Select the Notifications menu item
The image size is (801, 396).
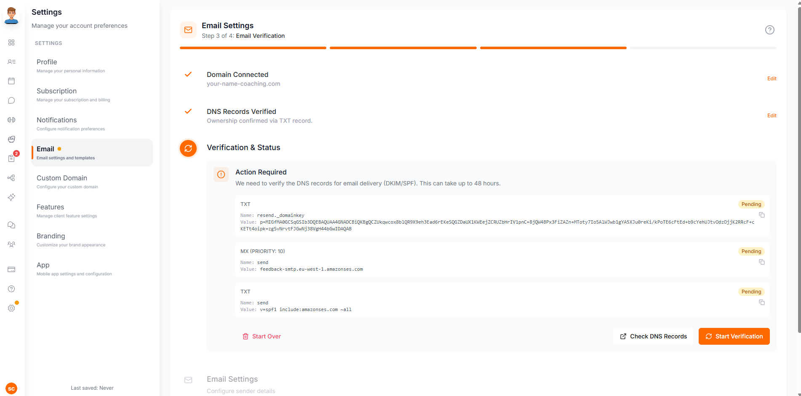click(x=56, y=120)
